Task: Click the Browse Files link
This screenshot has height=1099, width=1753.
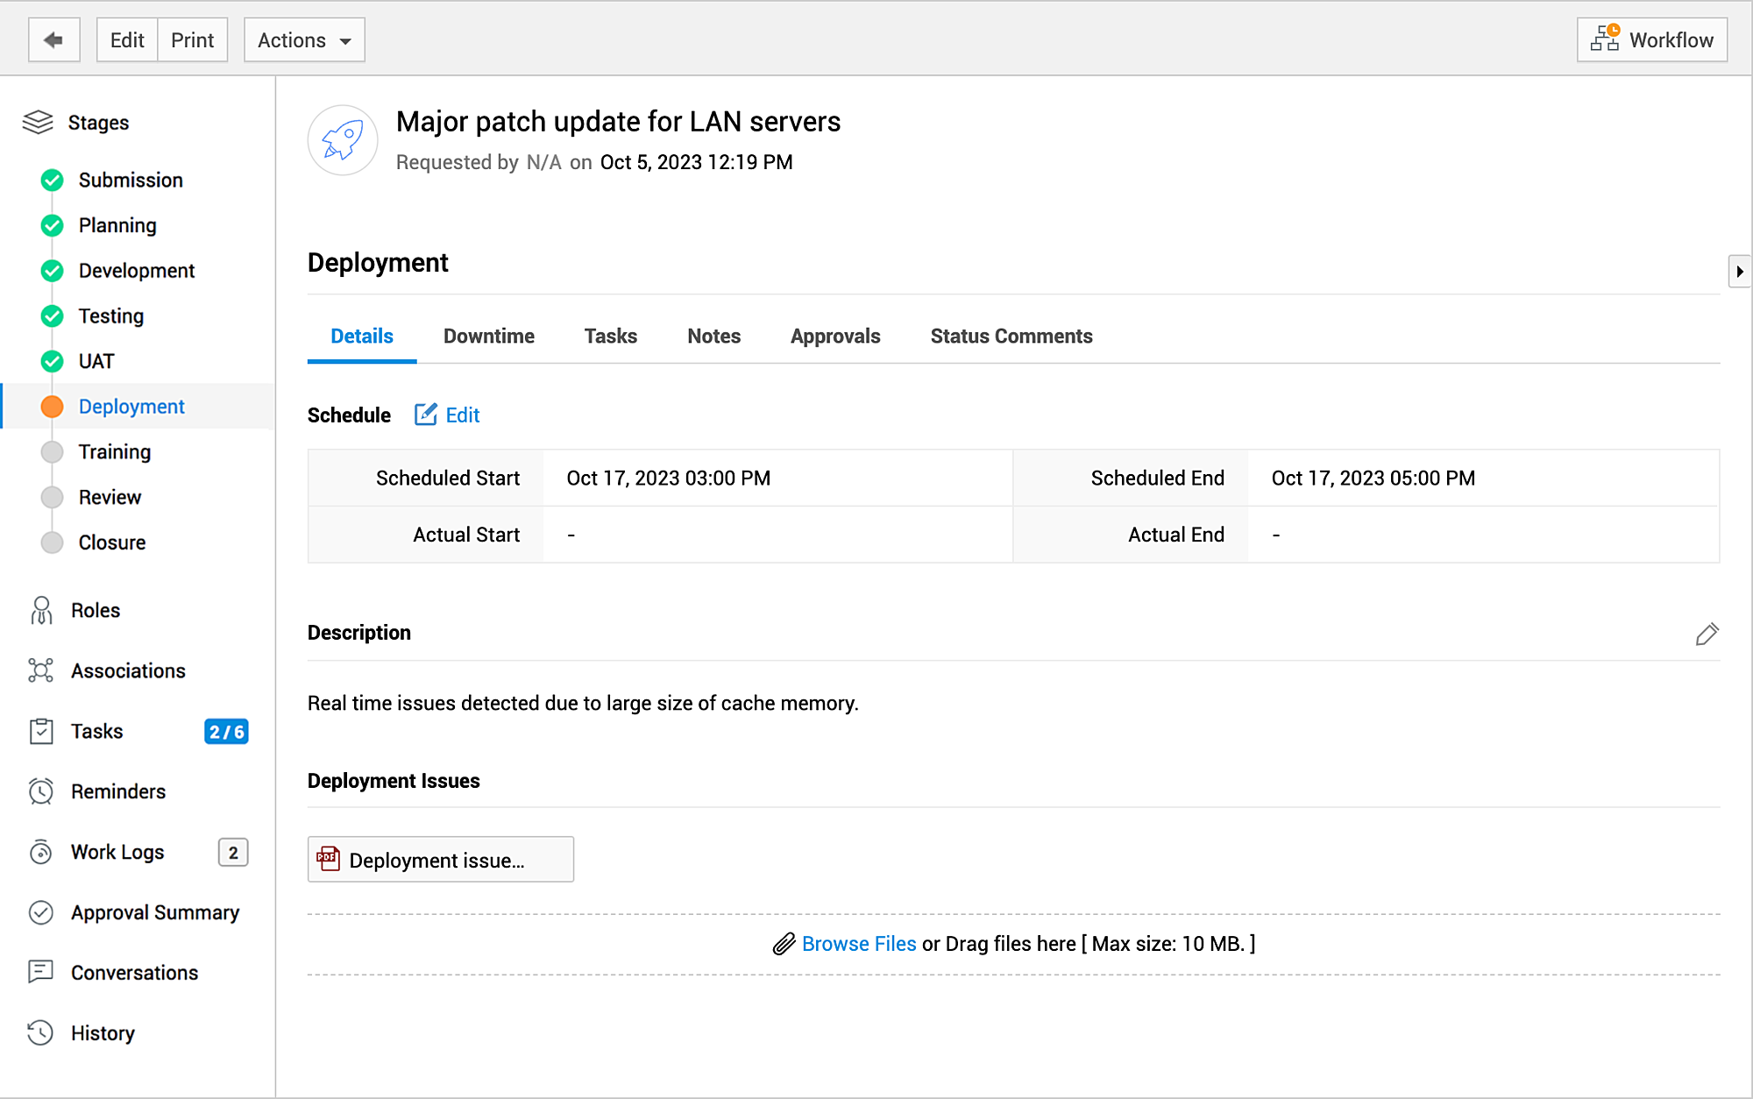Action: pyautogui.click(x=858, y=944)
